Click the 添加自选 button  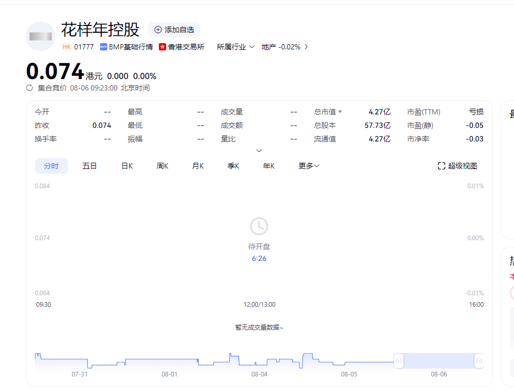174,30
